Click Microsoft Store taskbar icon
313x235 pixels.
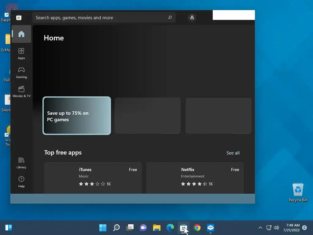183,228
